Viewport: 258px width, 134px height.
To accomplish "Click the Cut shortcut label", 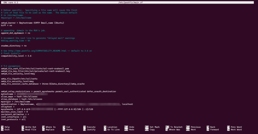I will (68, 127).
